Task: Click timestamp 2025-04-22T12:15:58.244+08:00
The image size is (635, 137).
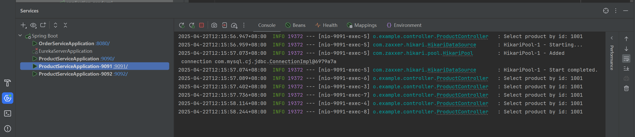Action: click(222, 112)
